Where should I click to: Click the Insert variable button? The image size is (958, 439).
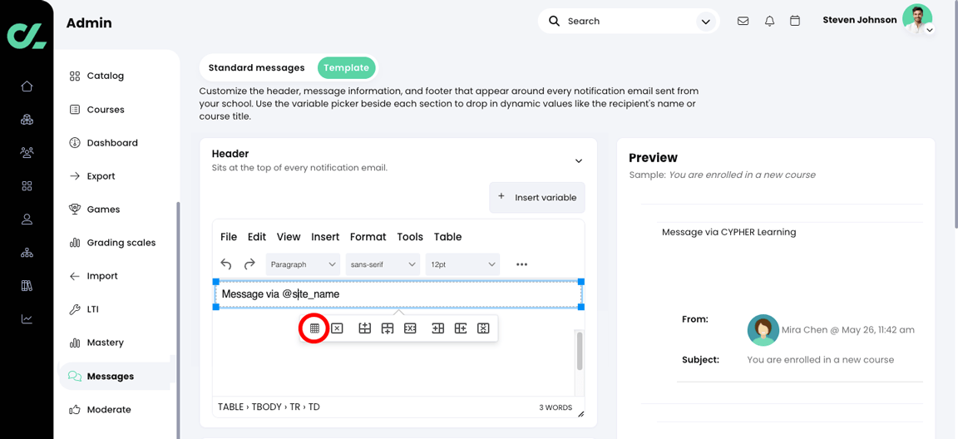click(537, 197)
